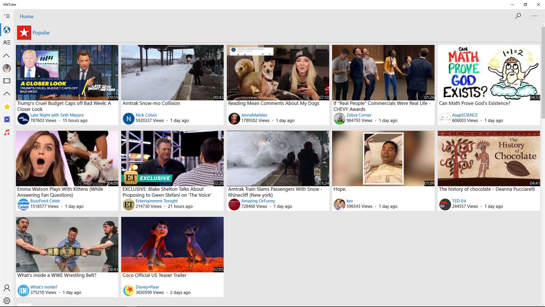Click the Home page title
Viewport: 545px width, 307px height.
click(x=26, y=16)
